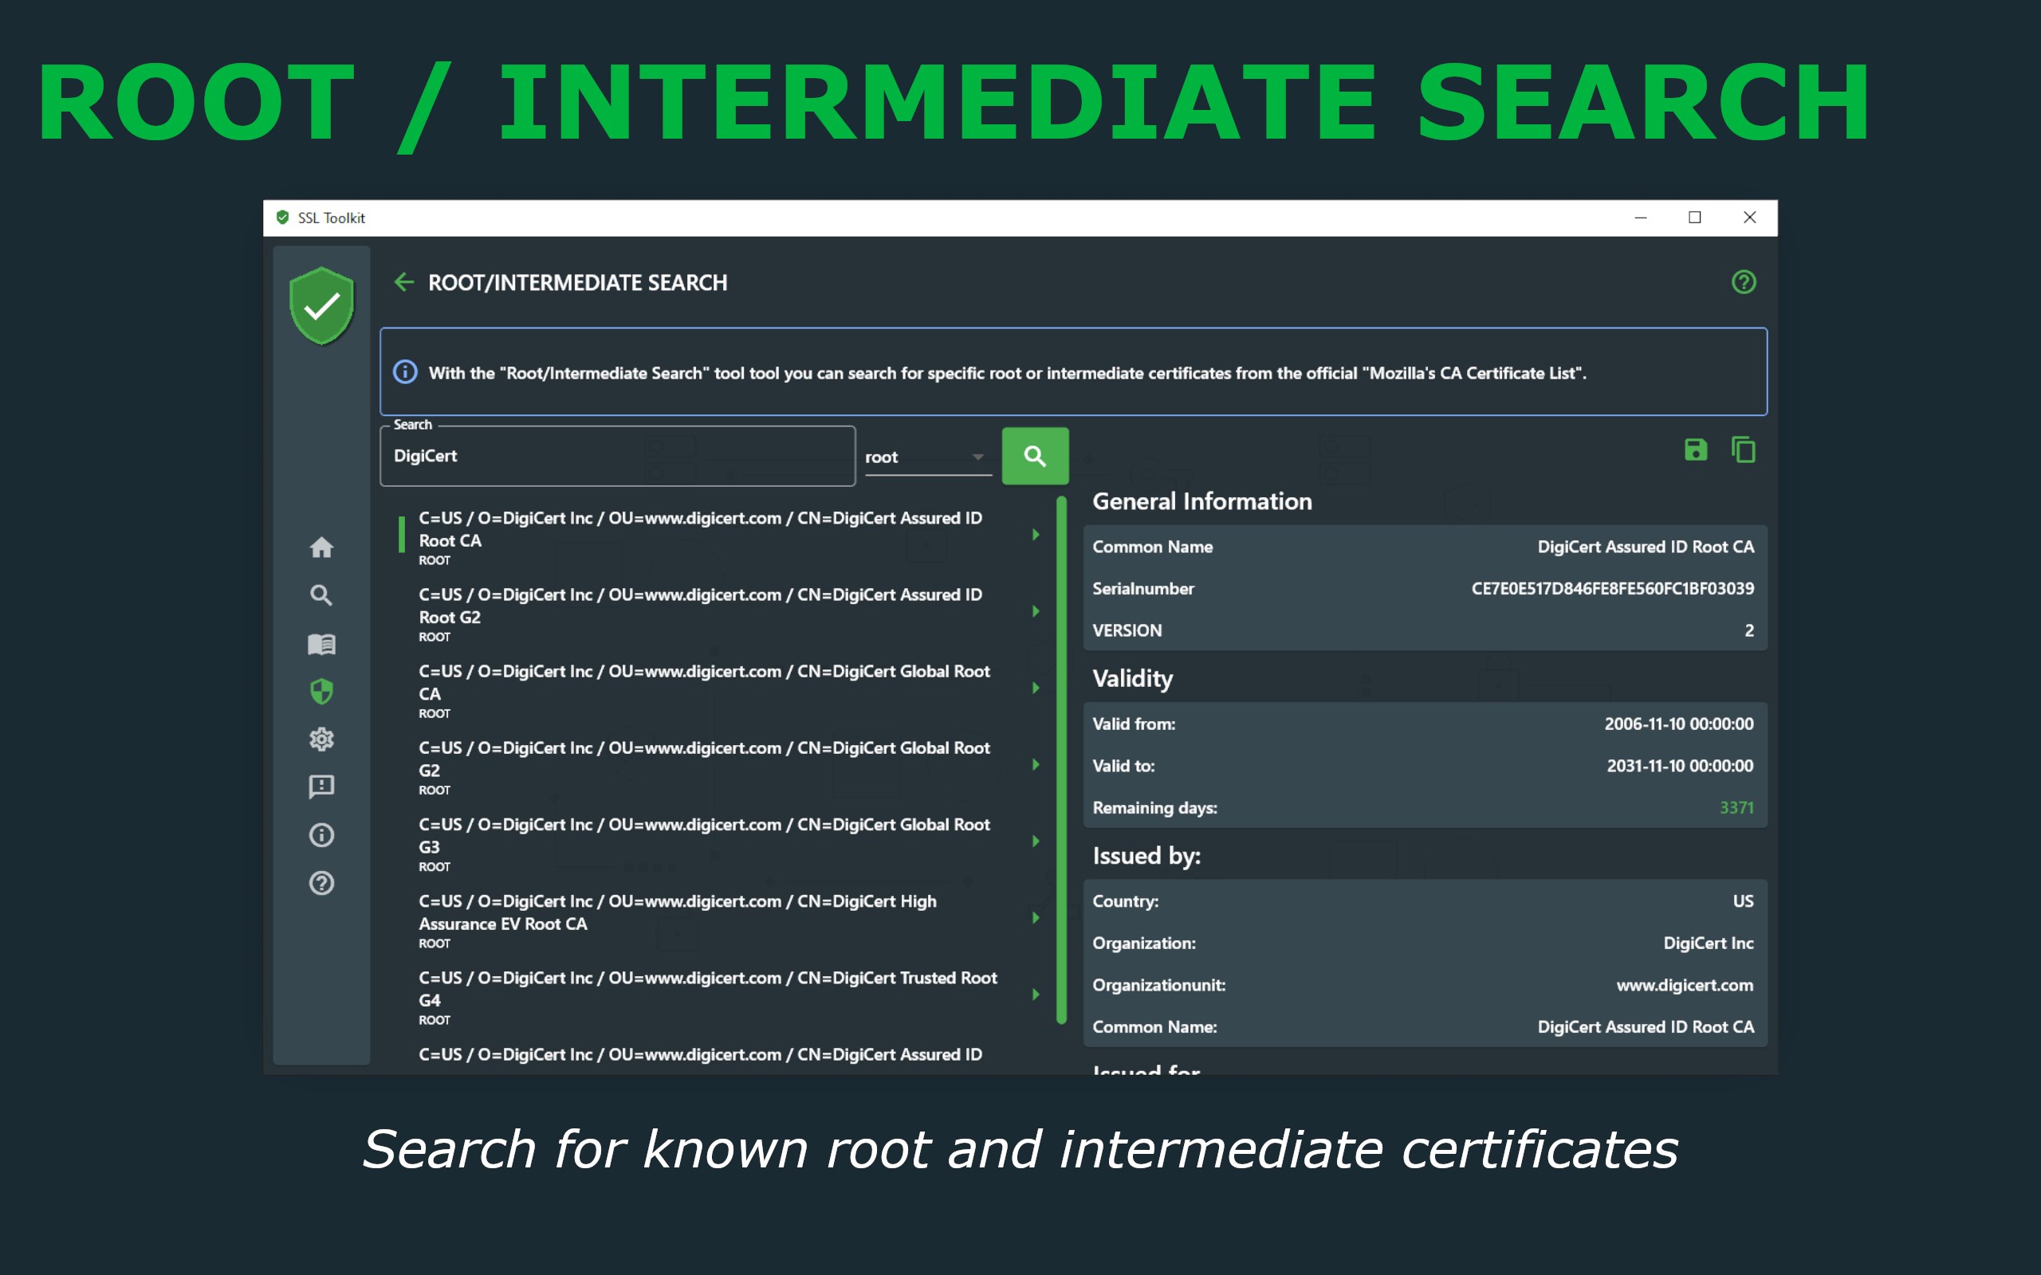Click the sidebar help question-mark icon
Image resolution: width=2041 pixels, height=1275 pixels.
(321, 883)
